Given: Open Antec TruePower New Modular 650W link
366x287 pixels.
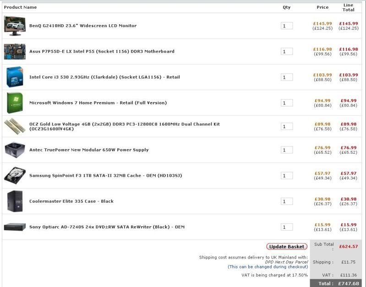Looking at the screenshot, I should click(89, 150).
